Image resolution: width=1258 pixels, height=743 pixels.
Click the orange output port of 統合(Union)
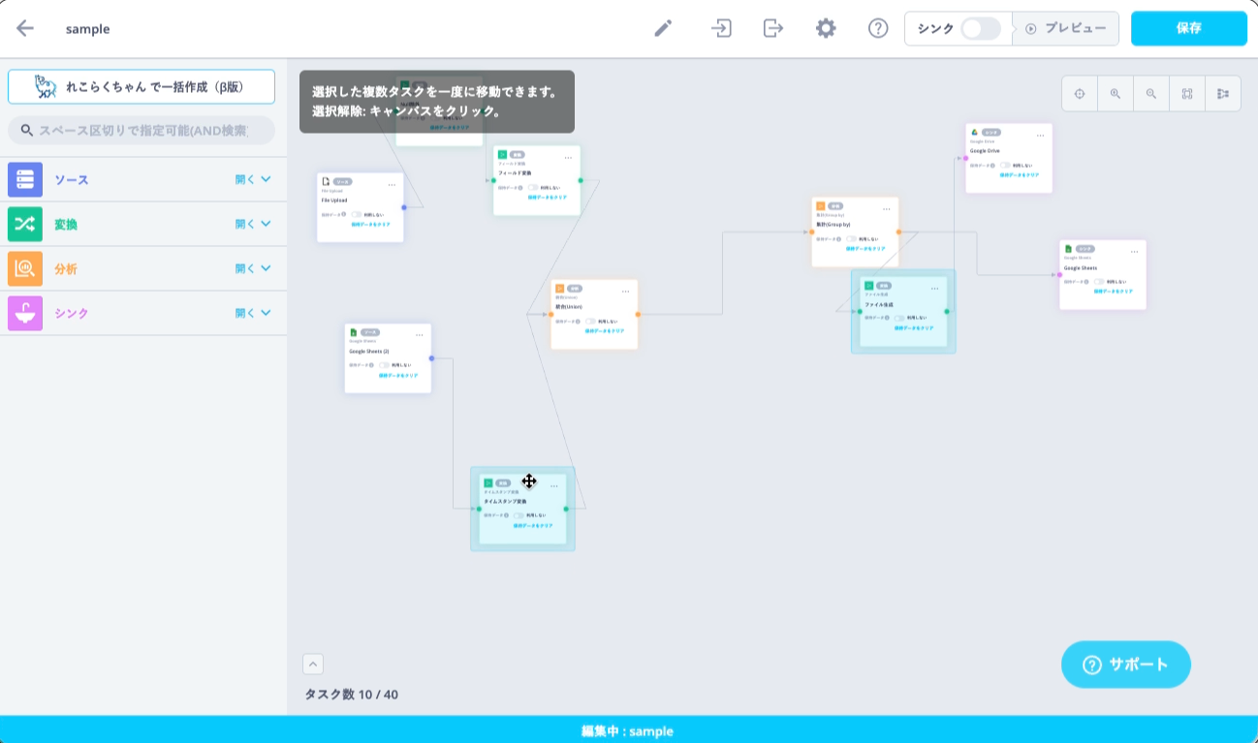[x=638, y=314]
